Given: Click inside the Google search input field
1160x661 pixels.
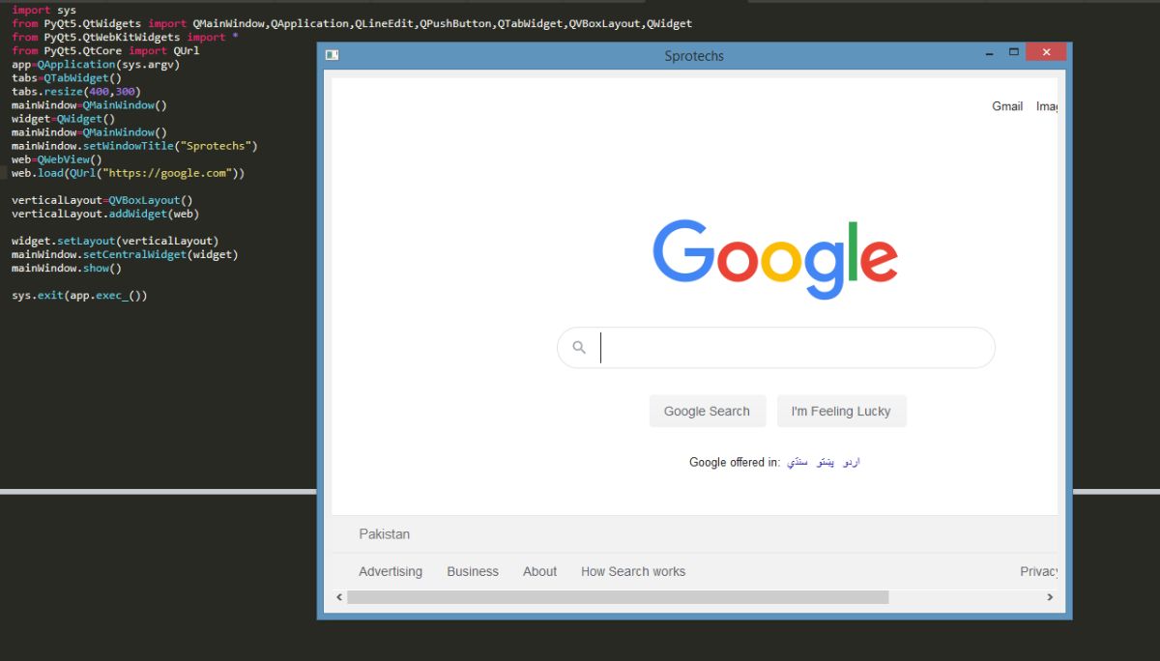Looking at the screenshot, I should click(776, 348).
